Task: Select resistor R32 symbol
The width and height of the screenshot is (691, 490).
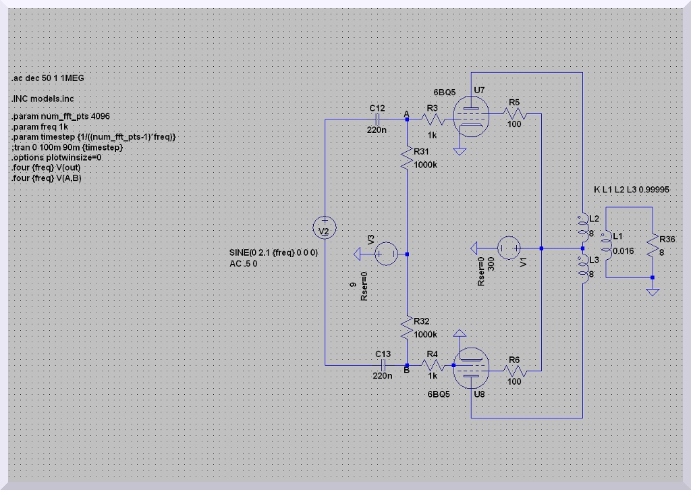Action: [407, 329]
